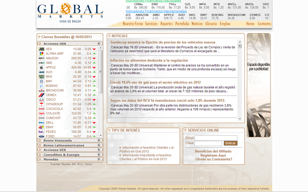Click the Colgate logo icon

[42, 113]
